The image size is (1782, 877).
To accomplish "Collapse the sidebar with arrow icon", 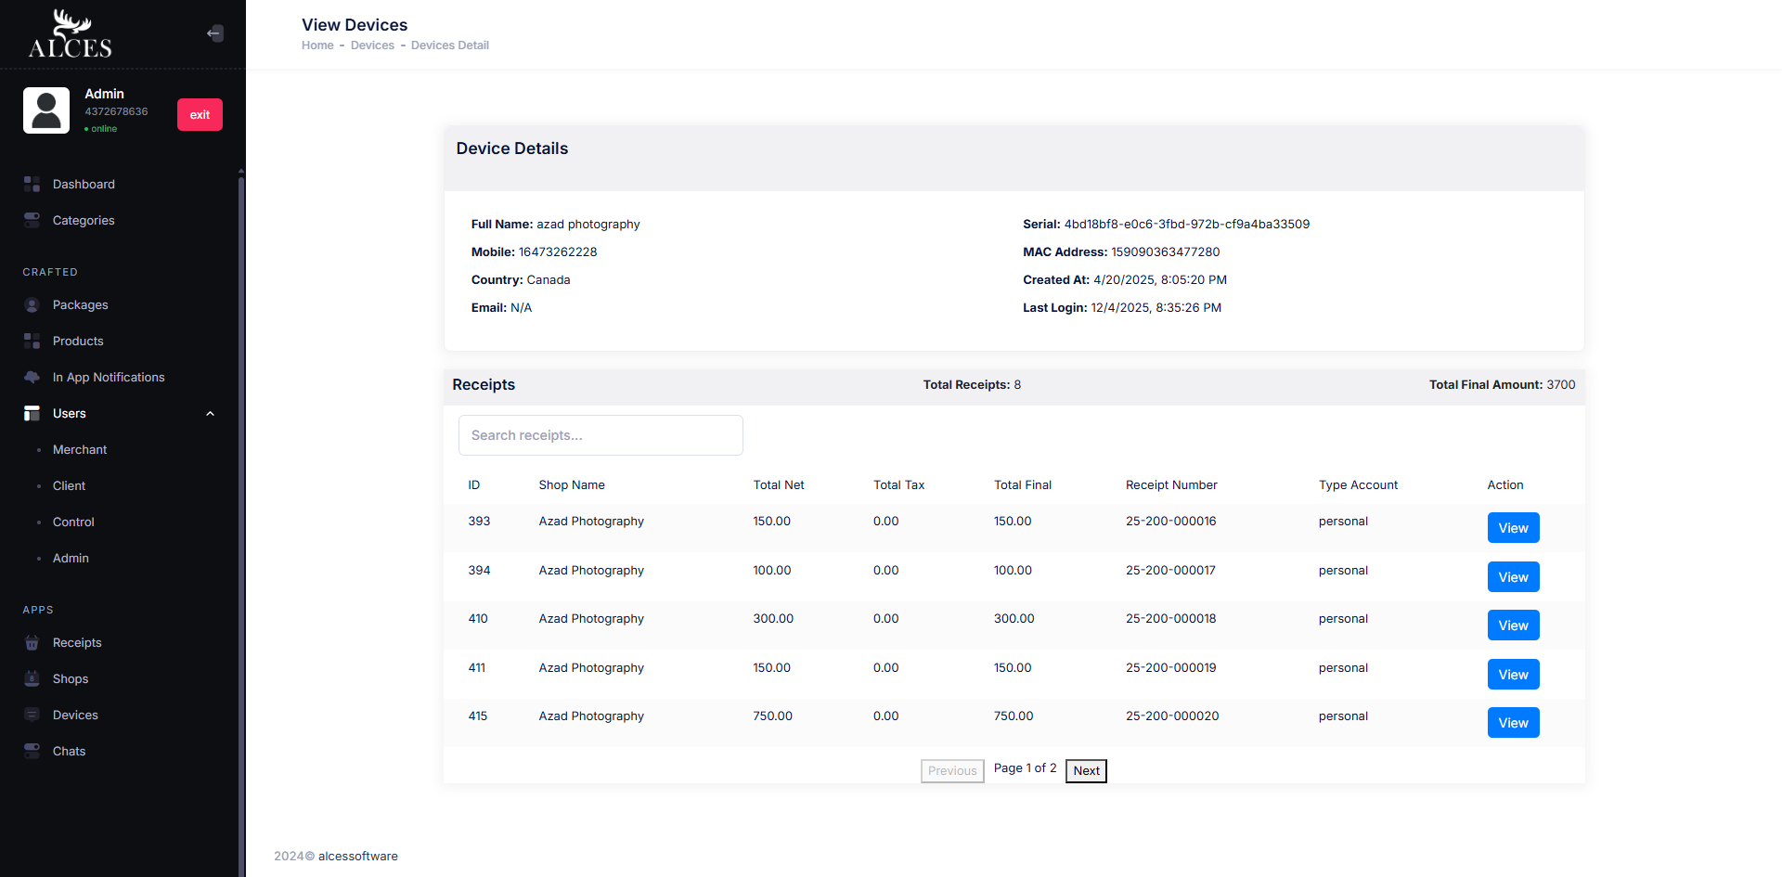I will (x=214, y=33).
